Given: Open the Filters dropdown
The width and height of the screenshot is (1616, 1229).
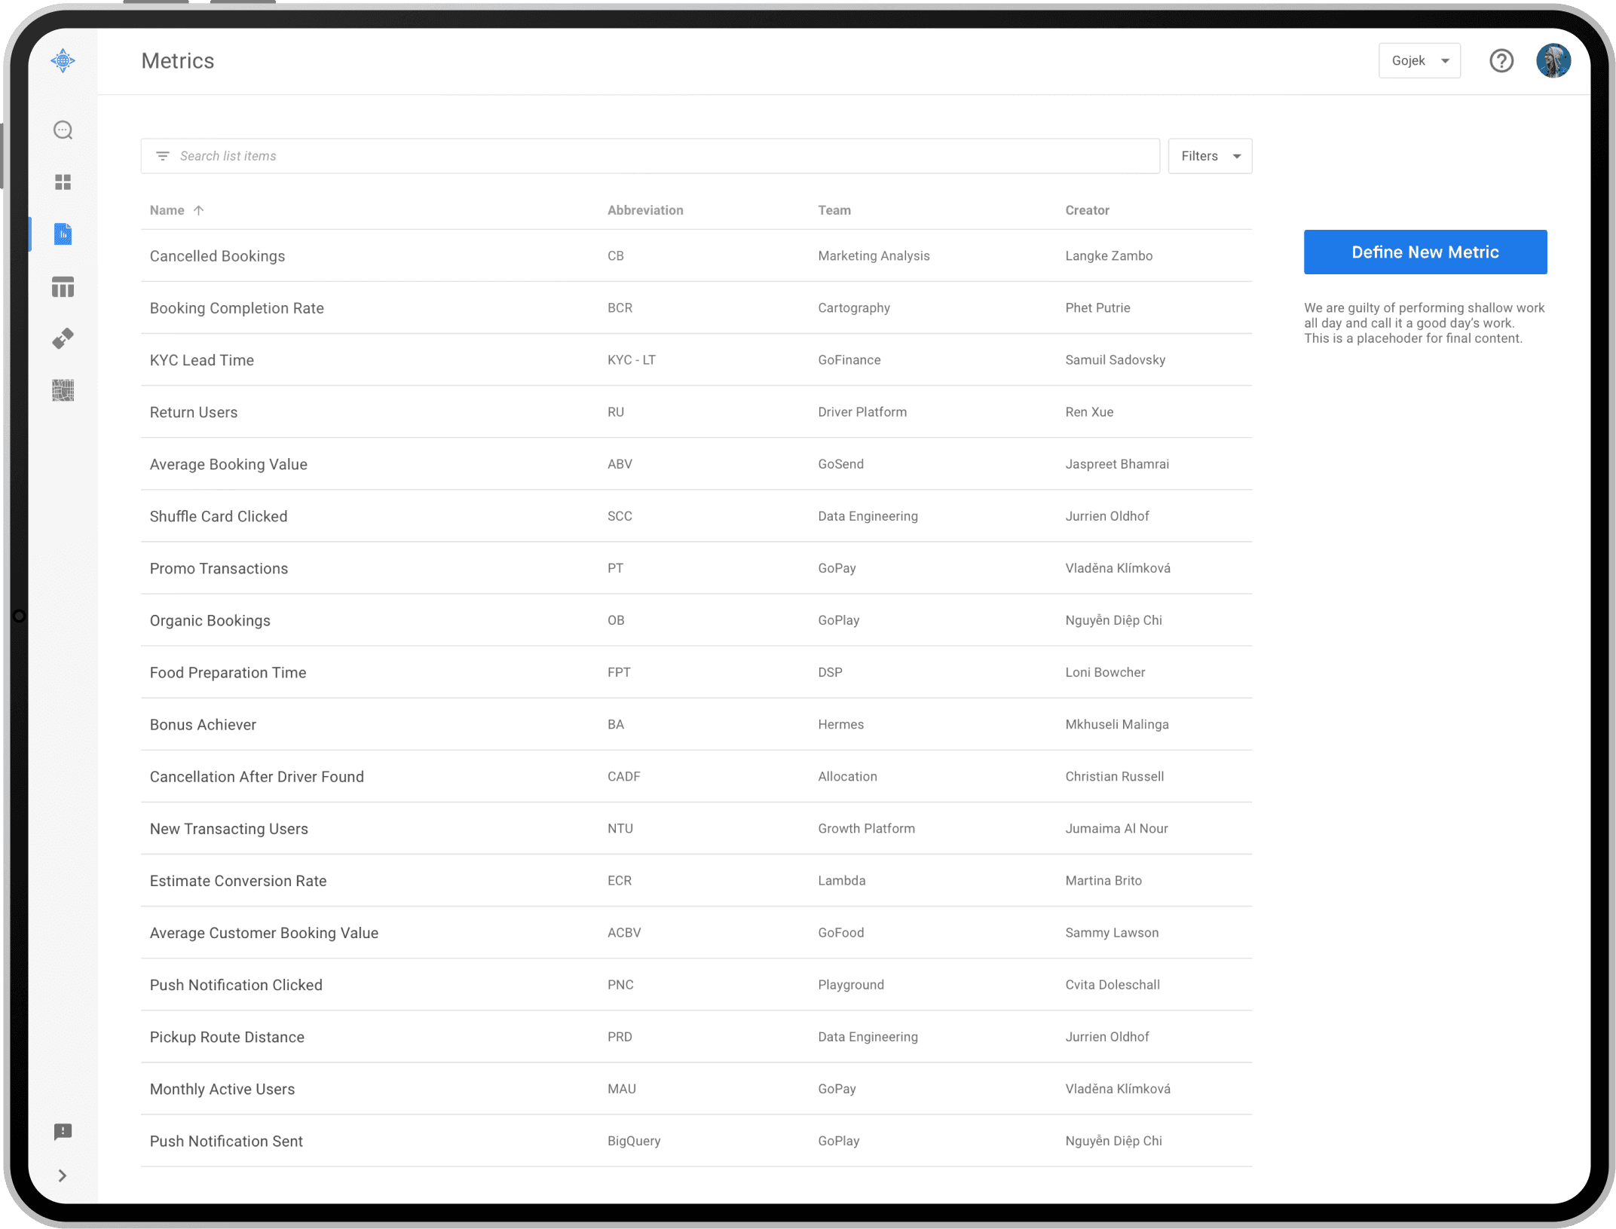Looking at the screenshot, I should tap(1210, 156).
